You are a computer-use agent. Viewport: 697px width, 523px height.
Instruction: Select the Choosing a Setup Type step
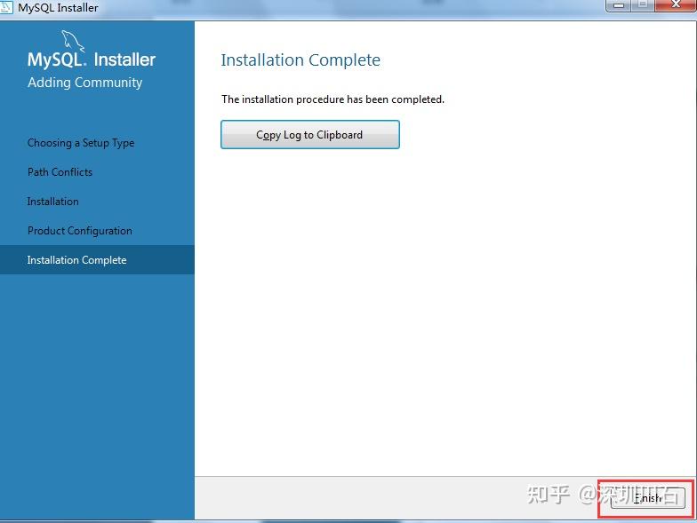81,143
